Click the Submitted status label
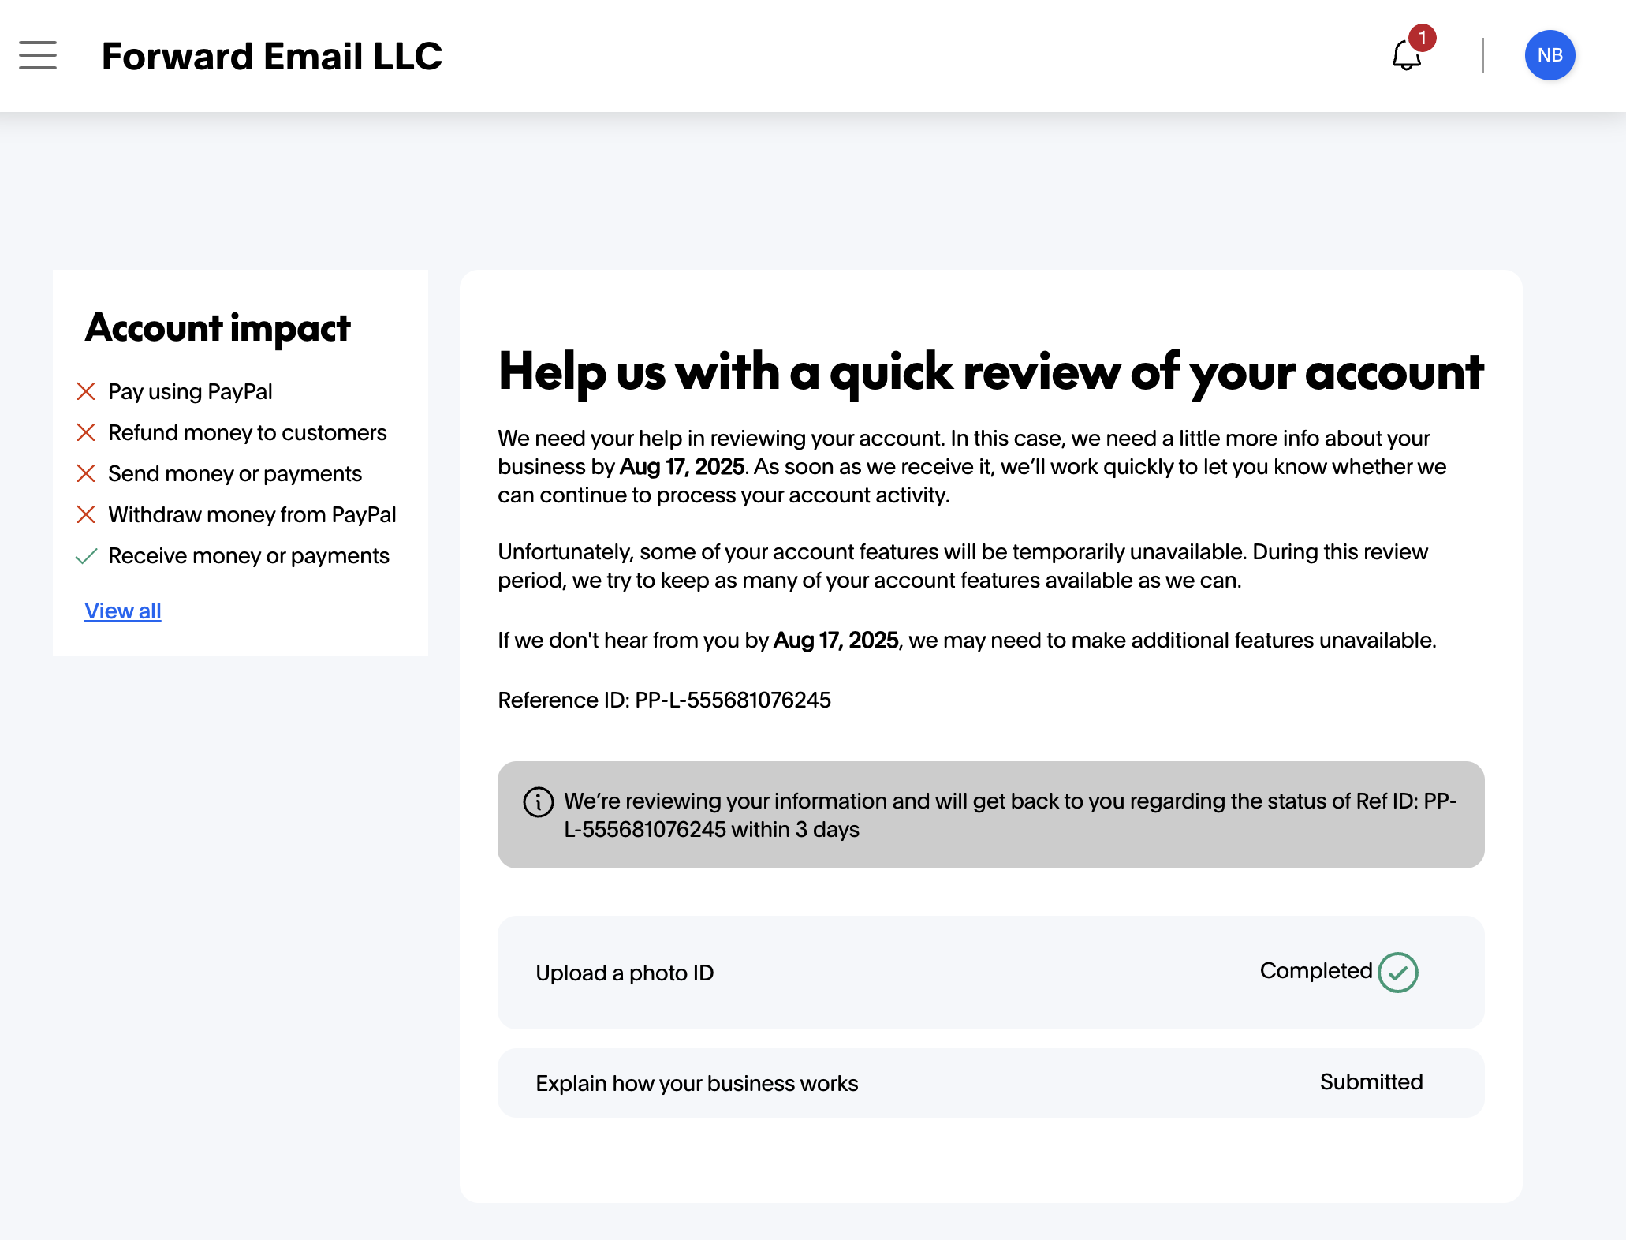Screen dimensions: 1626x1240 [1371, 1082]
